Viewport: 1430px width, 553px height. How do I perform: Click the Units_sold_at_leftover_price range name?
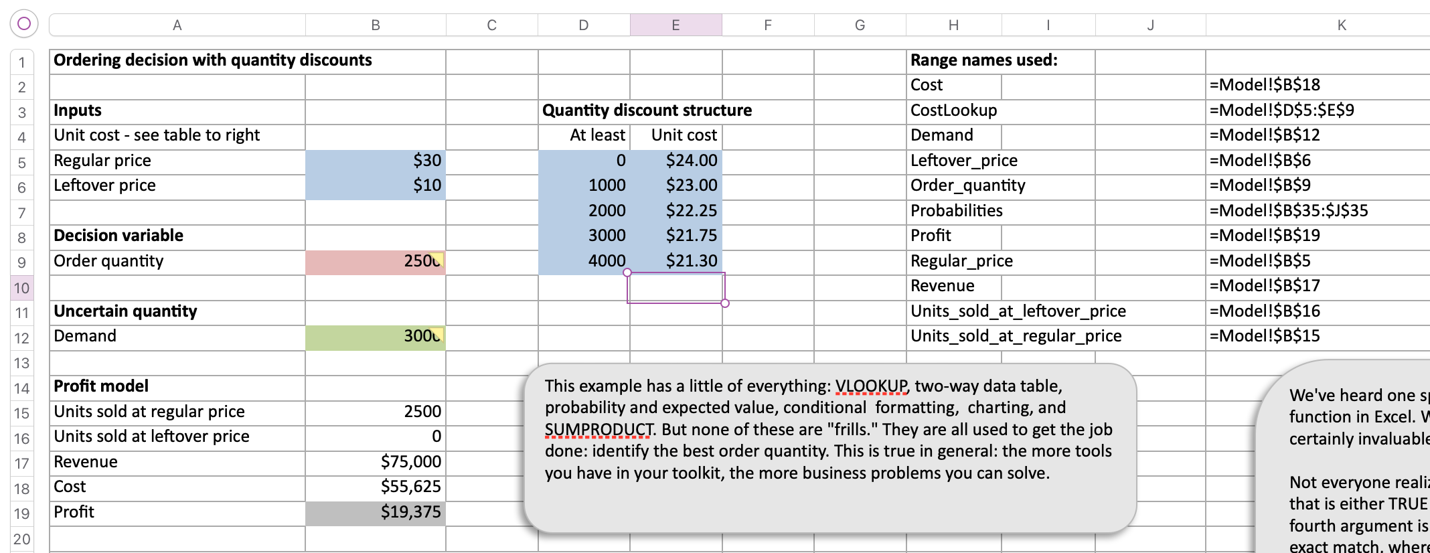coord(1018,311)
